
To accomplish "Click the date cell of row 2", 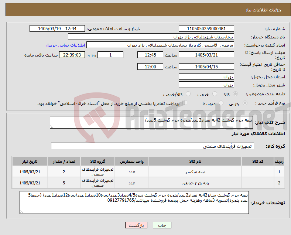I will [30, 183].
